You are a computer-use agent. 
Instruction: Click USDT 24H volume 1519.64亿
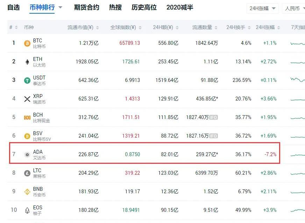(167, 80)
